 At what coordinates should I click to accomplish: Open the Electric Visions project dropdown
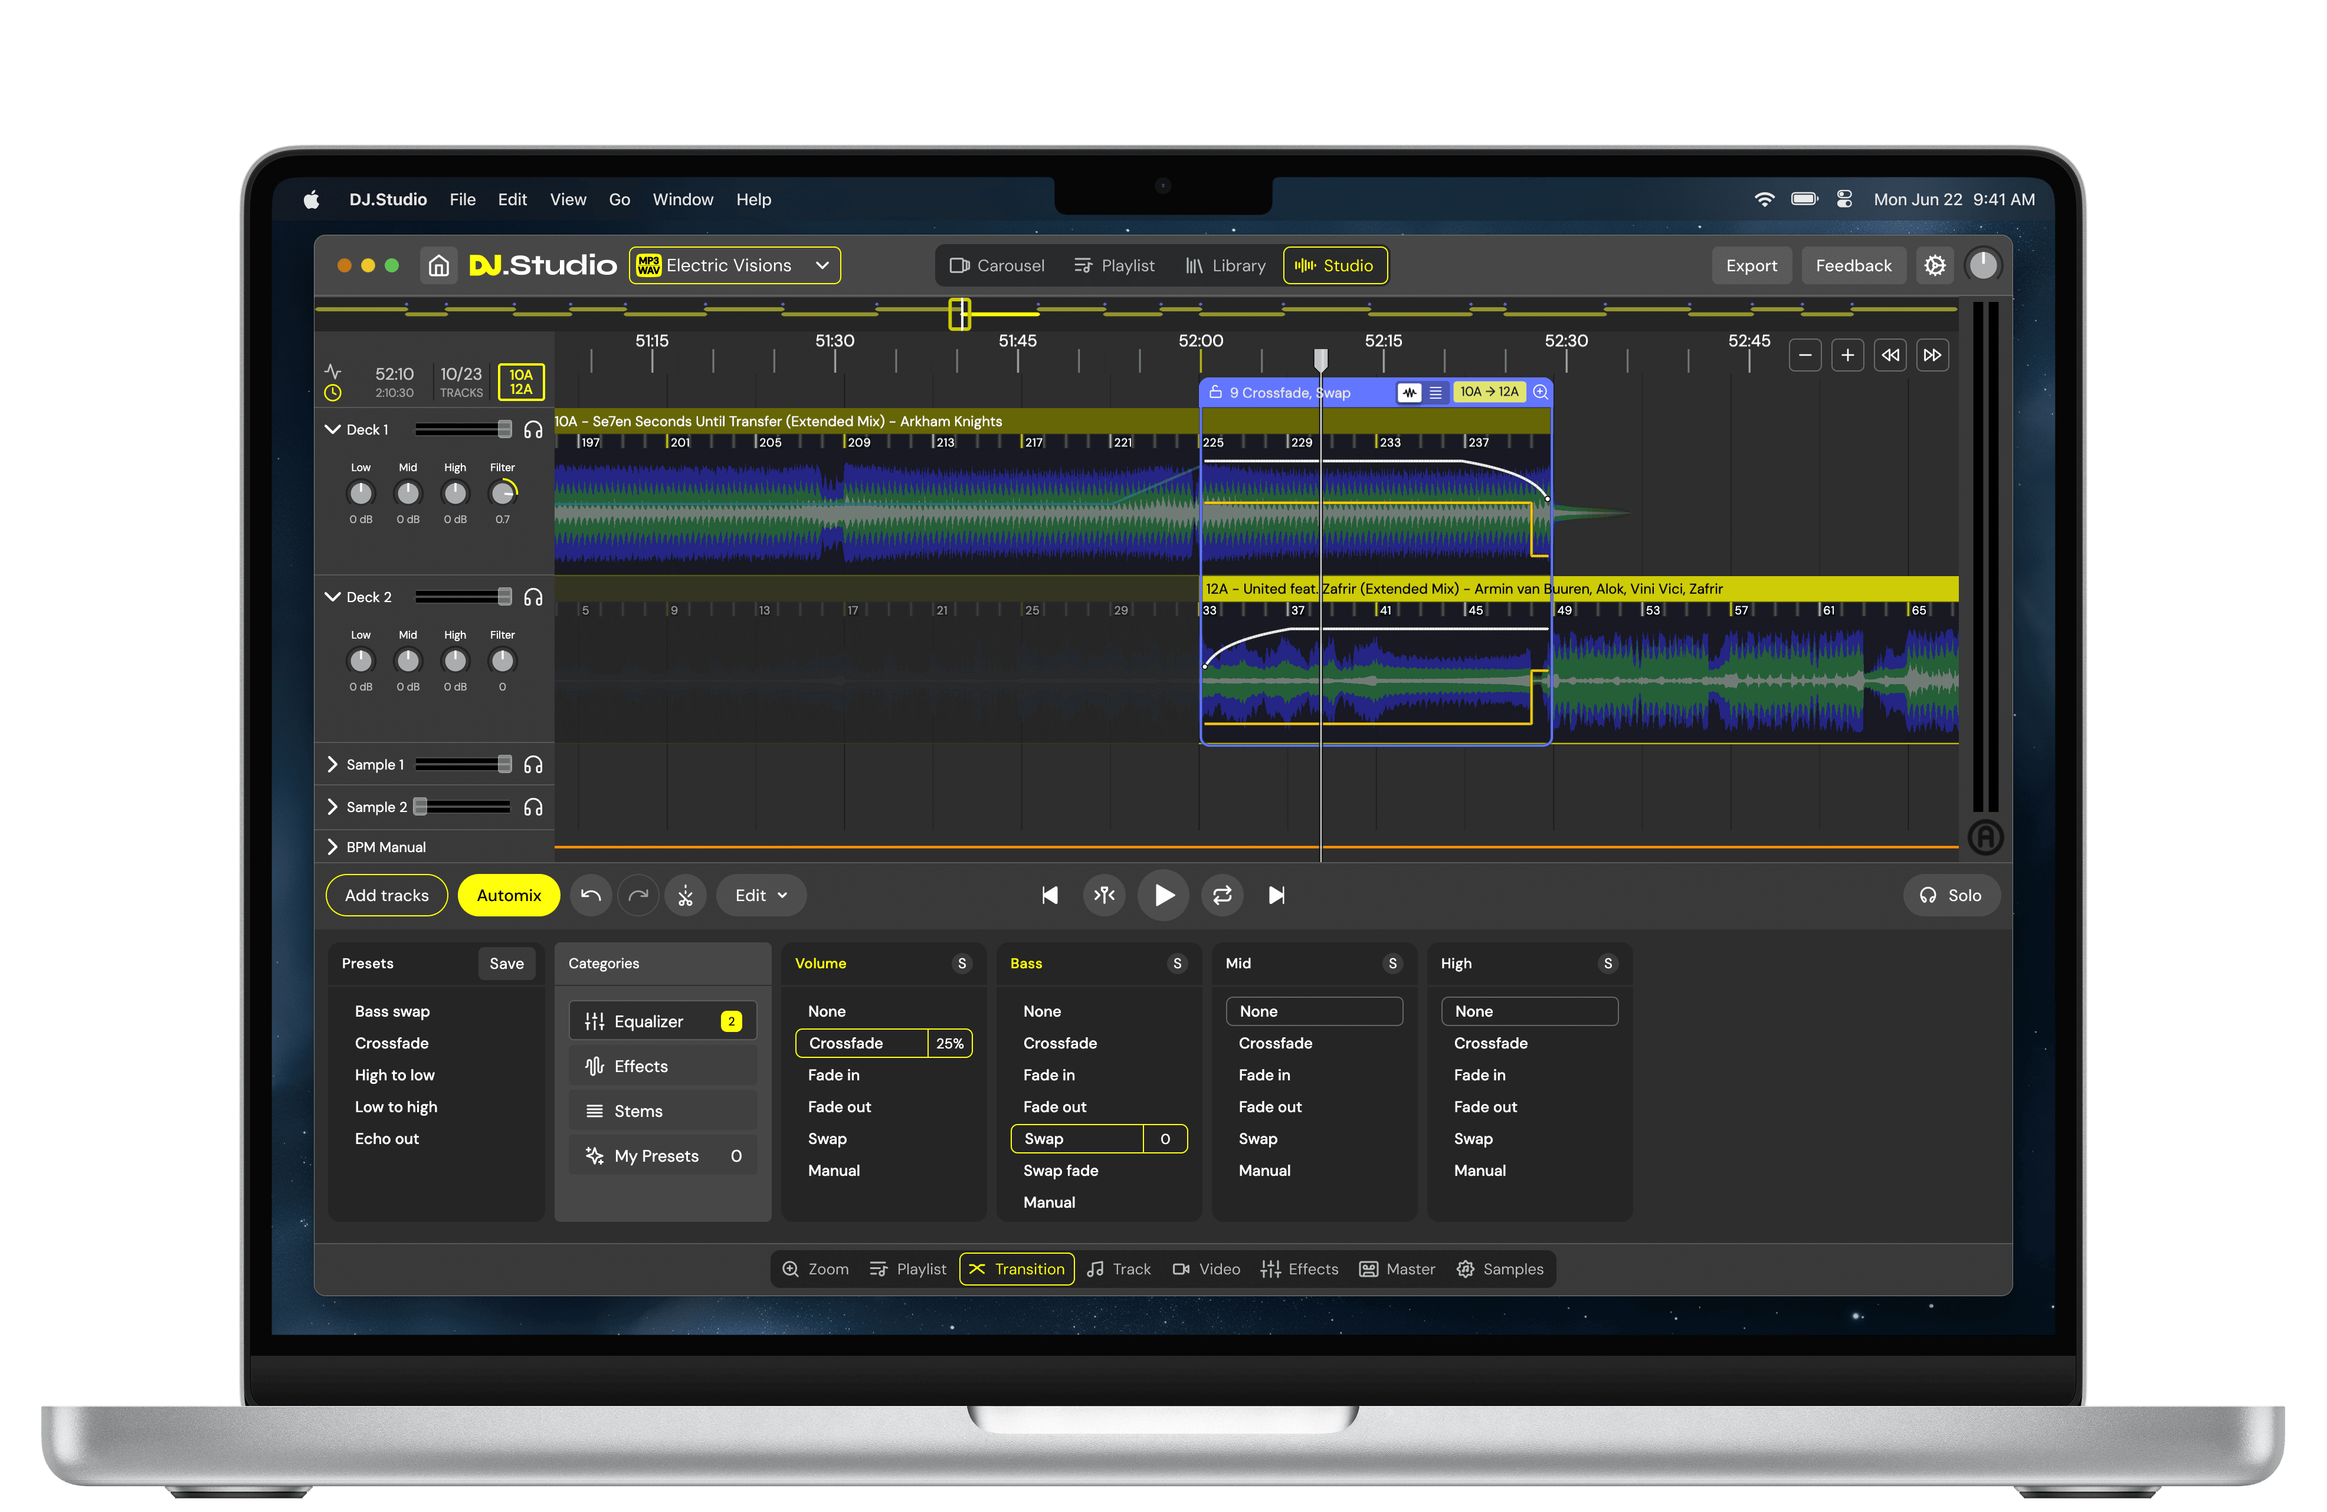point(735,265)
